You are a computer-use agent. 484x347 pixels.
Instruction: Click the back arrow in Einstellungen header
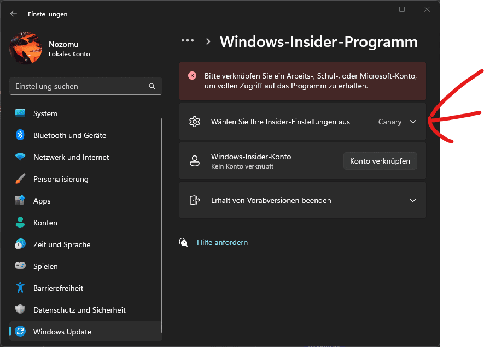click(14, 14)
